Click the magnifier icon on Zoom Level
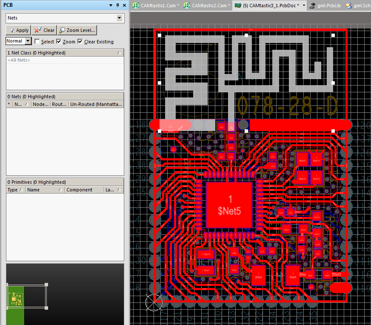 click(x=62, y=30)
